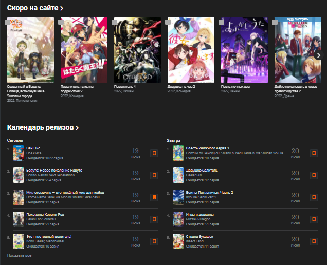This screenshot has height=265, width=327.
Task: Open Повелитель тьмы на подработке 2 poster
Action: (x=84, y=50)
